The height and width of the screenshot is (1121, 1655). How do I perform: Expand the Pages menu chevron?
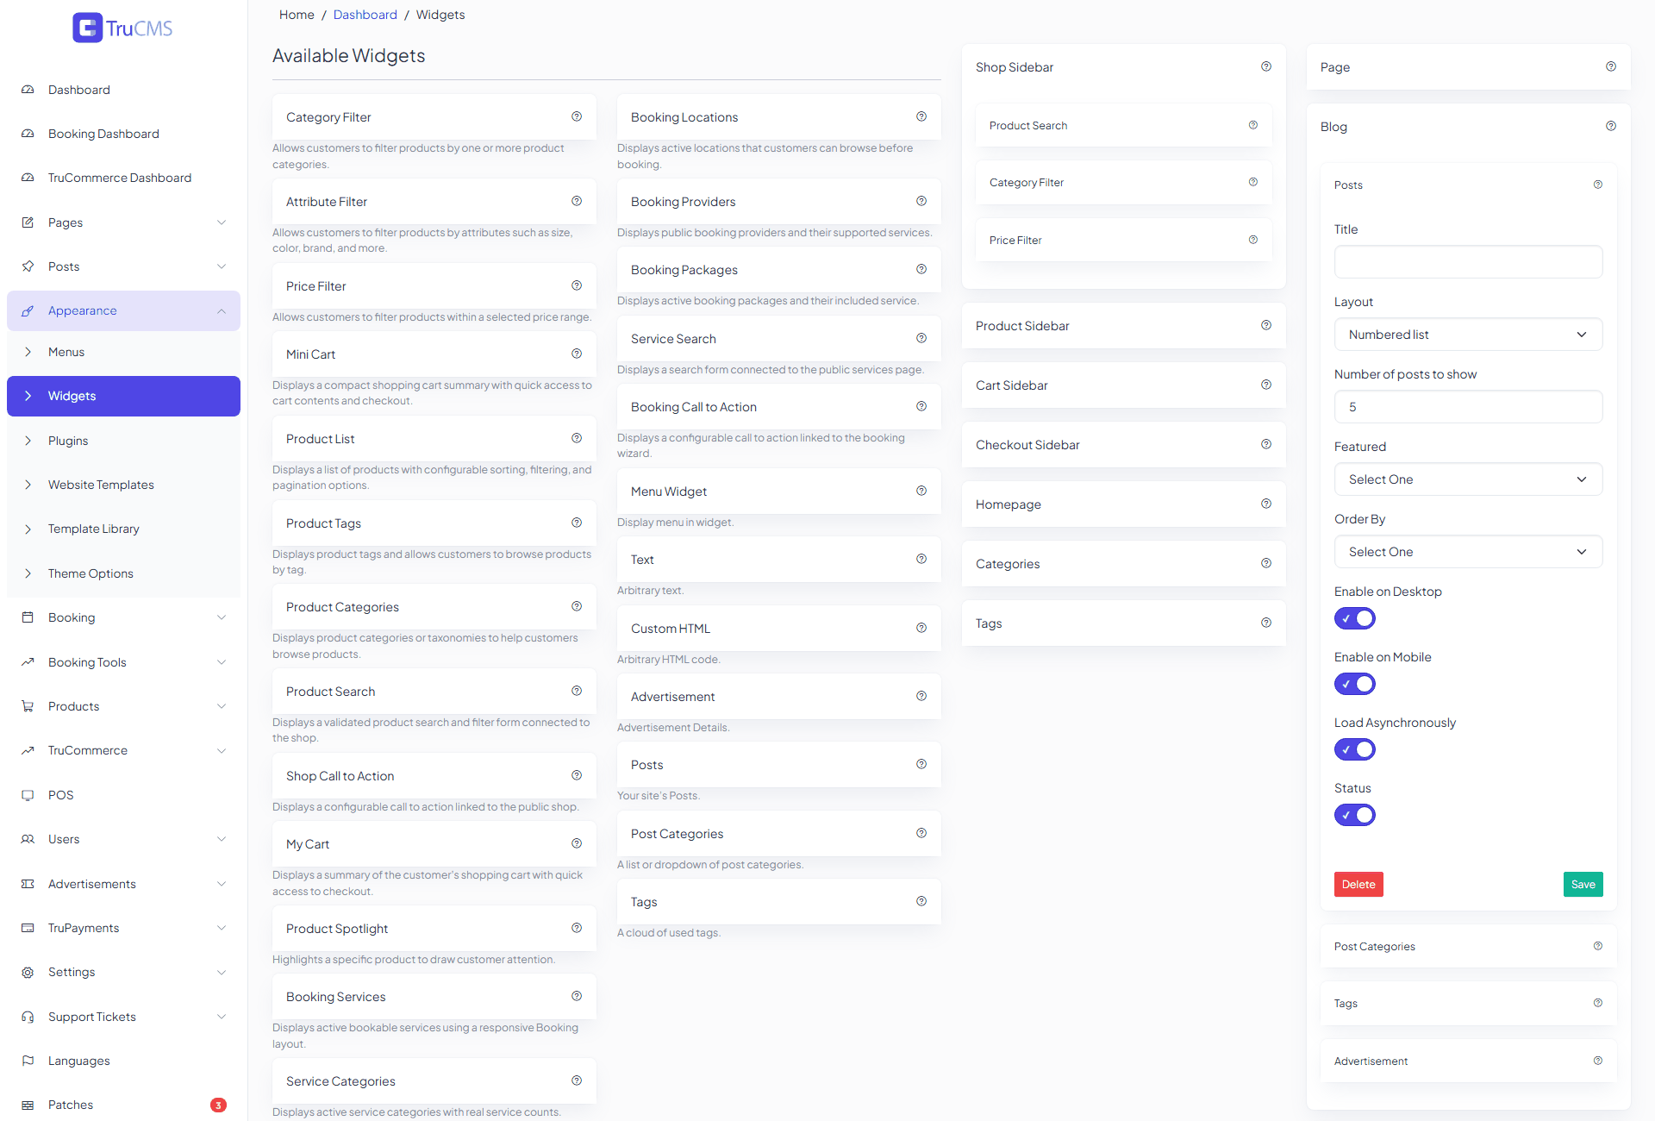(222, 222)
